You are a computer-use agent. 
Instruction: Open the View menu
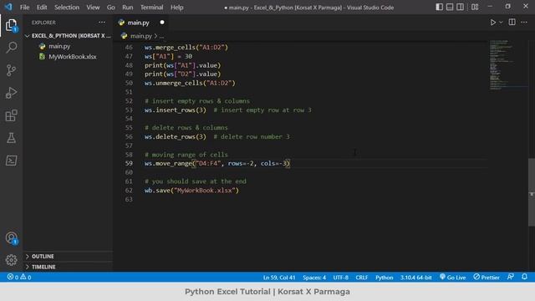point(93,8)
